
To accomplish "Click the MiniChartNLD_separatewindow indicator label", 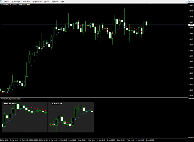I will click(x=11, y=99).
